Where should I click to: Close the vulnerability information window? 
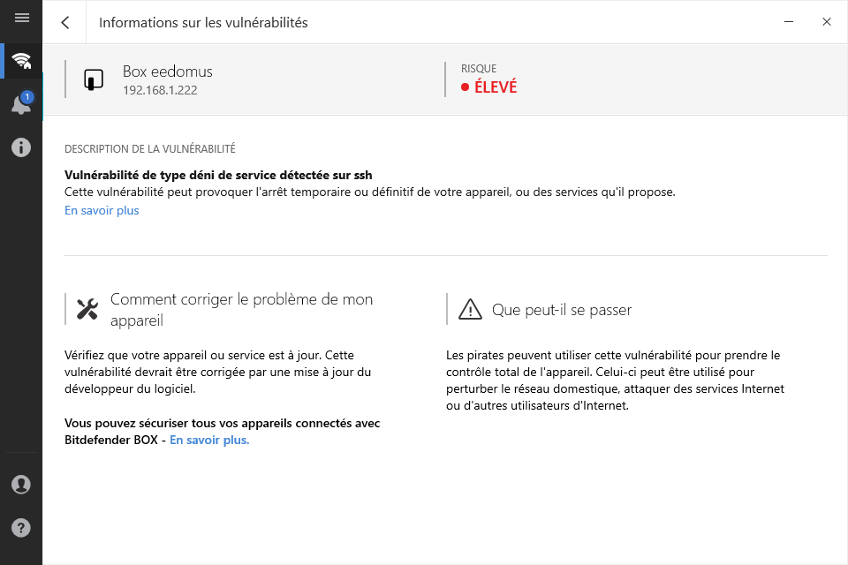(x=827, y=21)
